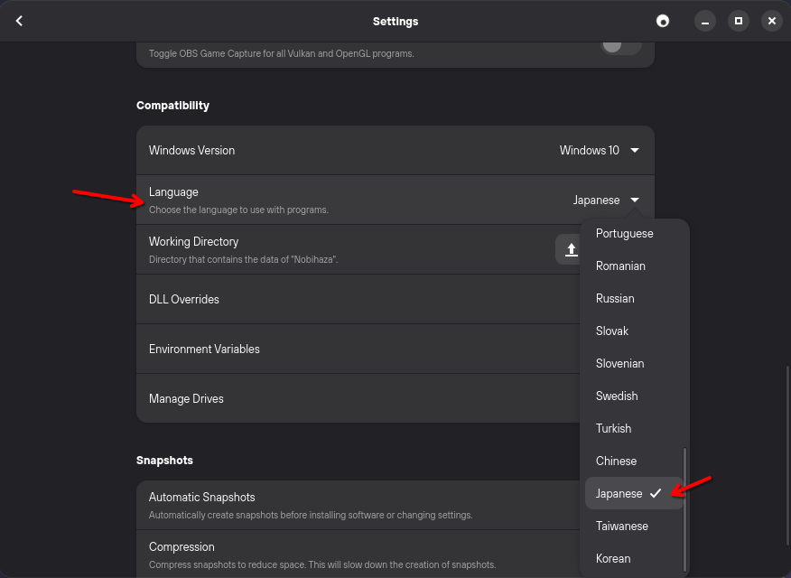This screenshot has width=791, height=578.
Task: Select Portuguese from the language list
Action: pyautogui.click(x=624, y=233)
